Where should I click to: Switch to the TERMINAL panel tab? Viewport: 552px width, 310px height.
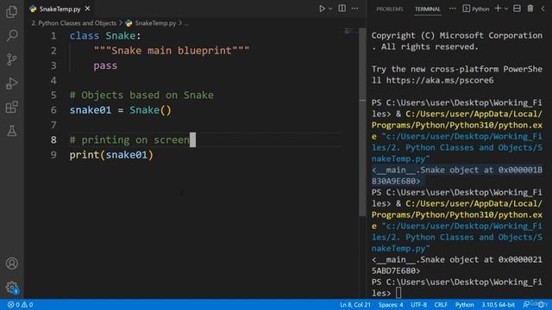428,9
